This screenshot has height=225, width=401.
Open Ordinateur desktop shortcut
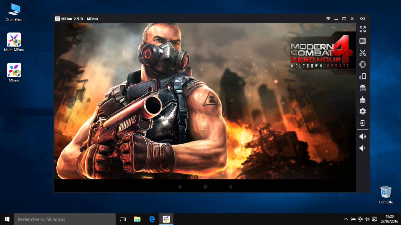click(14, 12)
